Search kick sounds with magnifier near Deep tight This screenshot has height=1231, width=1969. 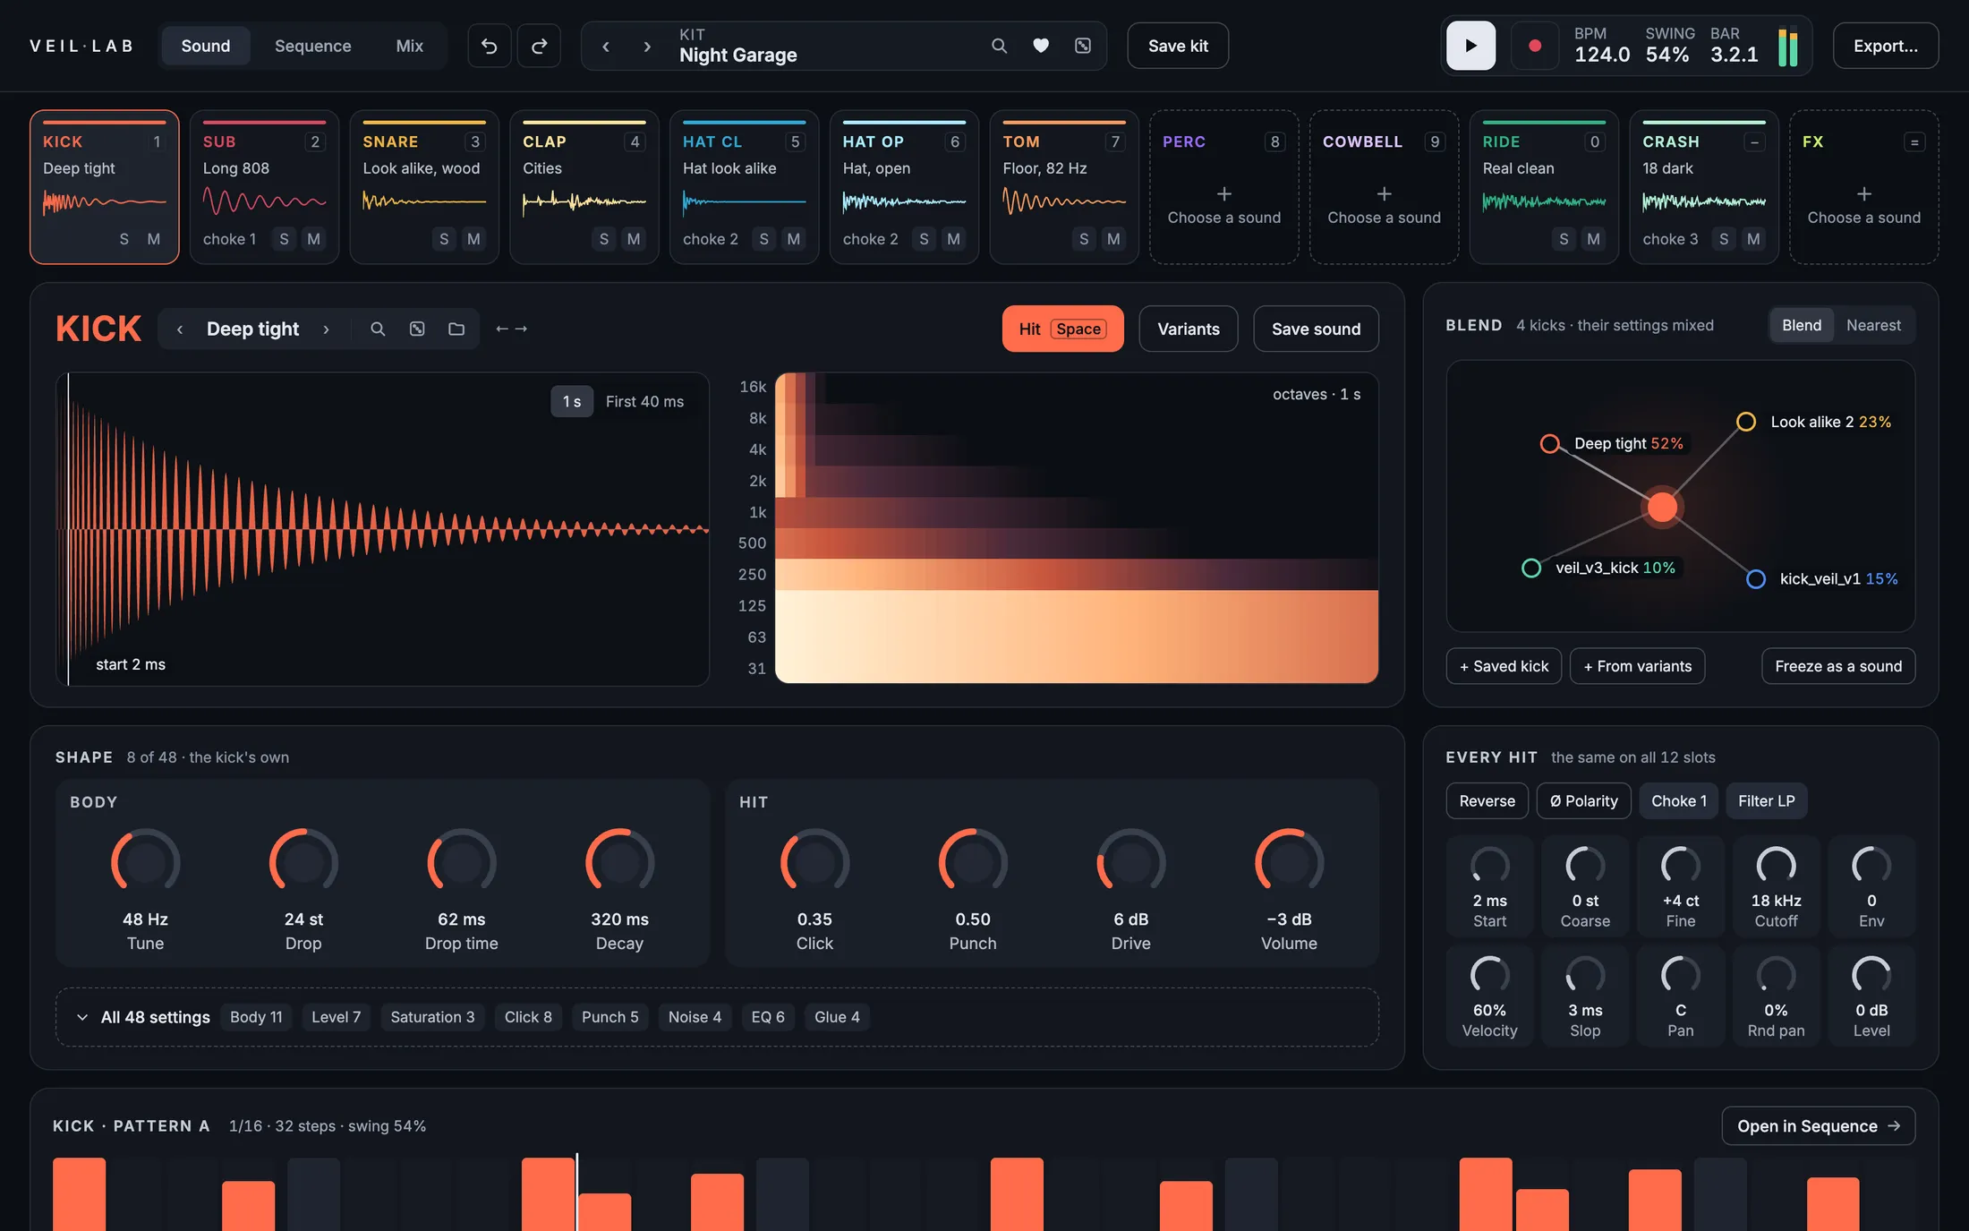[x=378, y=329]
